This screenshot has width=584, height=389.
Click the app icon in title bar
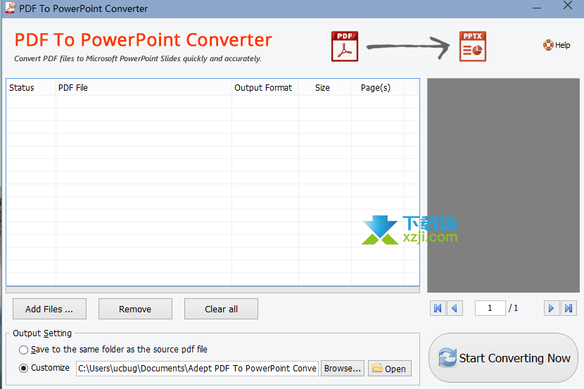pos(10,8)
